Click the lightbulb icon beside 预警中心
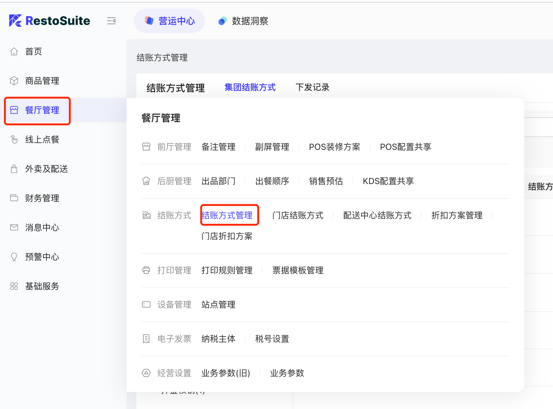The height and width of the screenshot is (409, 553). coord(14,257)
